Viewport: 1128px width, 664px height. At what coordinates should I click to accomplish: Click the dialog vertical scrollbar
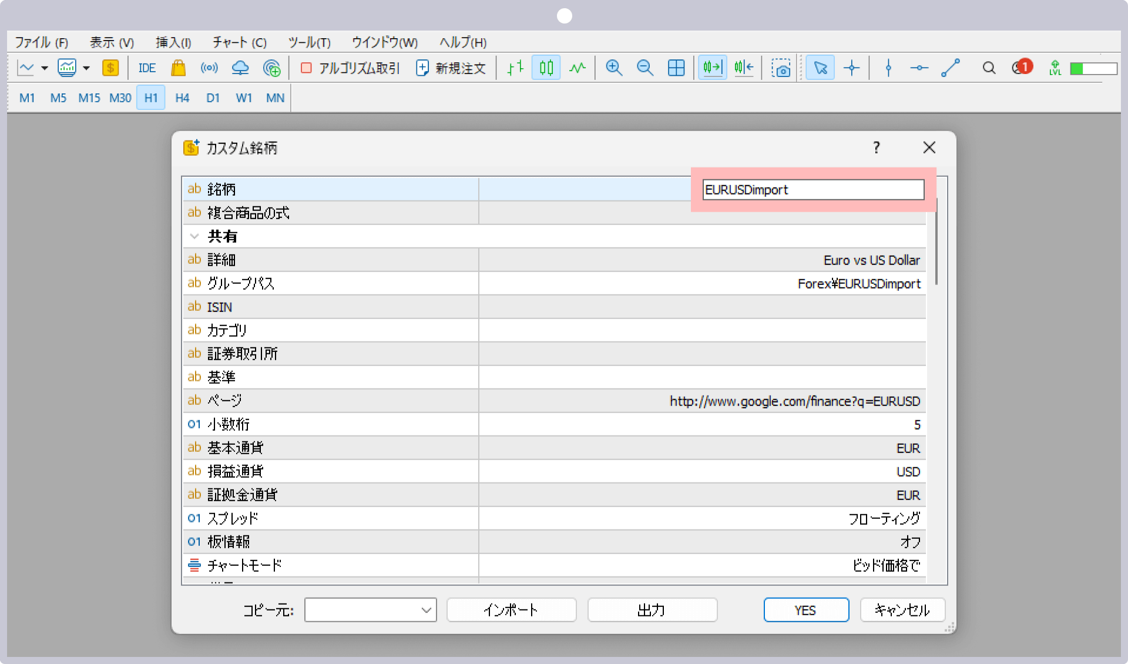tap(936, 241)
